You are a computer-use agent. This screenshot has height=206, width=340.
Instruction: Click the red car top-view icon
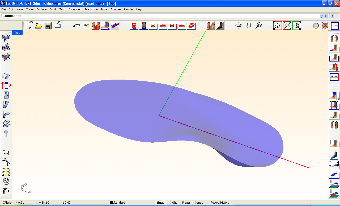pyautogui.click(x=134, y=26)
